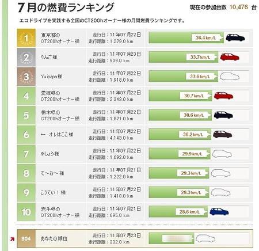Click the gold rank 1 laurel badge
This screenshot has width=259, height=251.
[x=26, y=38]
